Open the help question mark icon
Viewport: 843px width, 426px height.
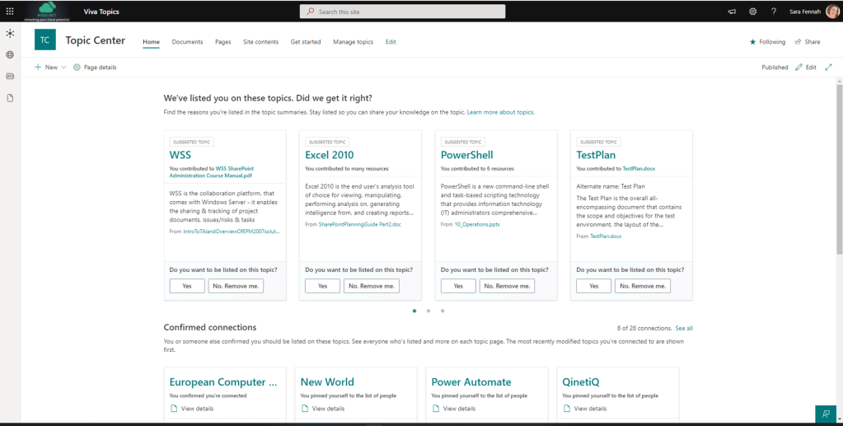coord(773,12)
